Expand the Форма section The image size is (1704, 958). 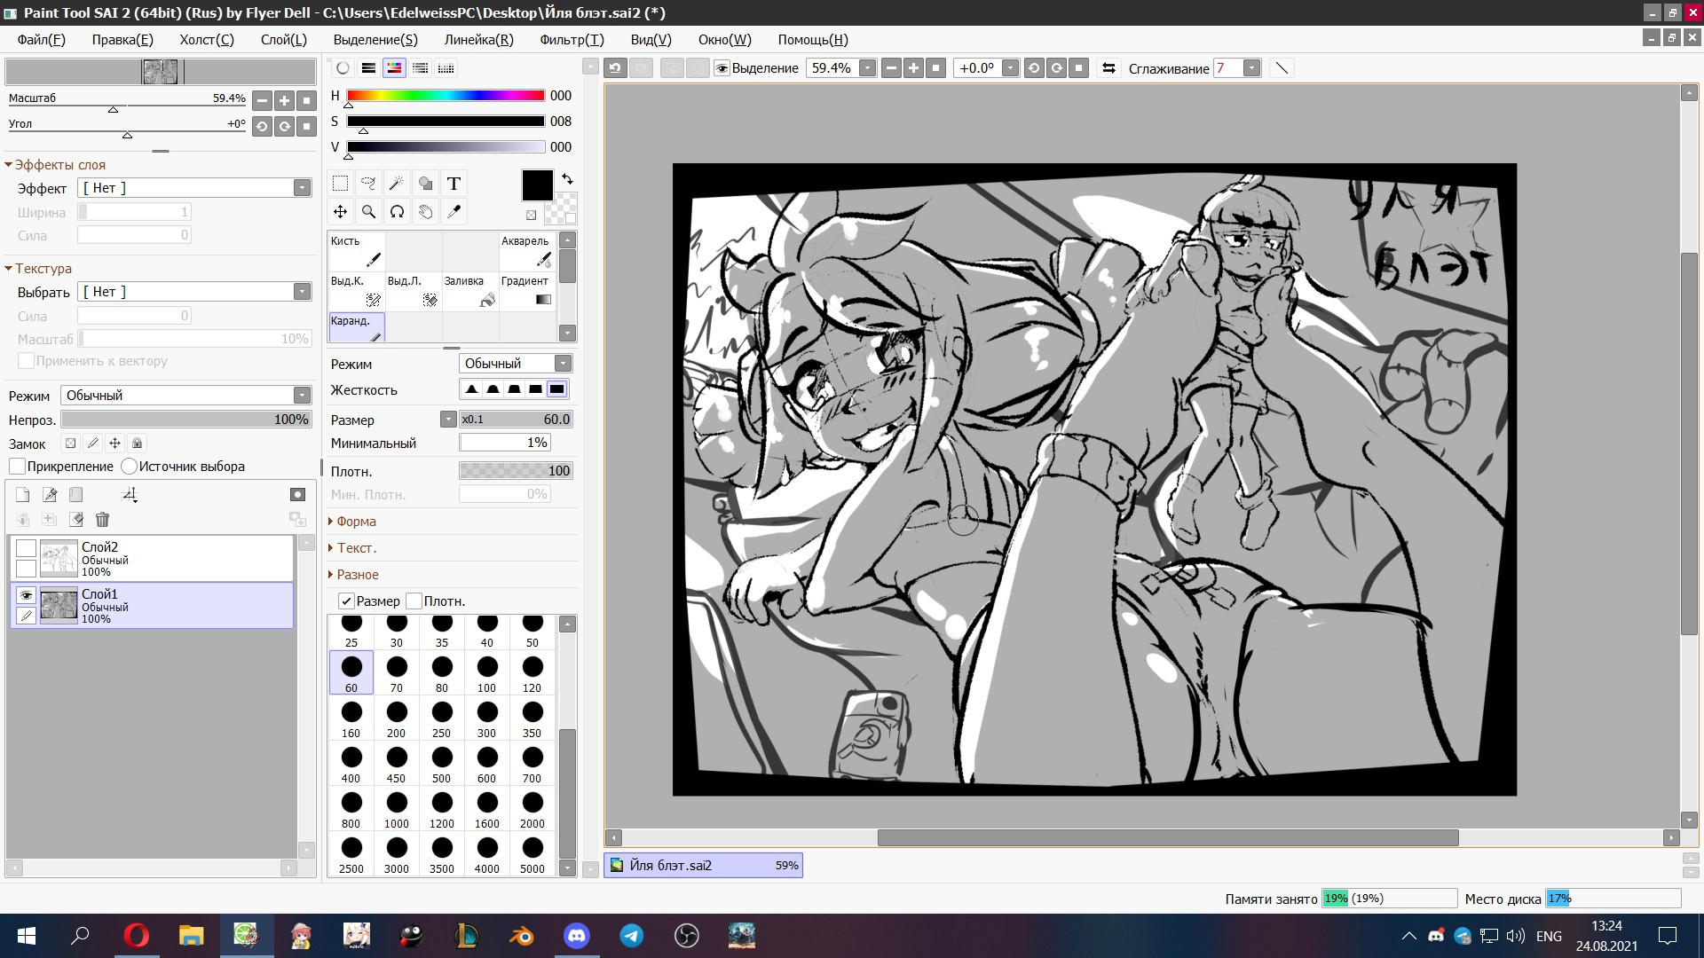pos(355,522)
